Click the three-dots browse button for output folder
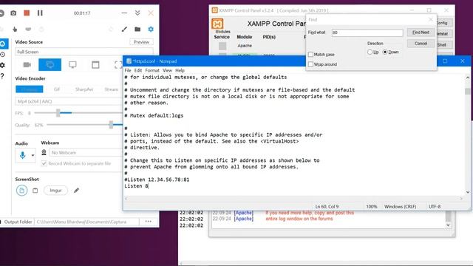The width and height of the screenshot is (473, 266). coord(148,222)
